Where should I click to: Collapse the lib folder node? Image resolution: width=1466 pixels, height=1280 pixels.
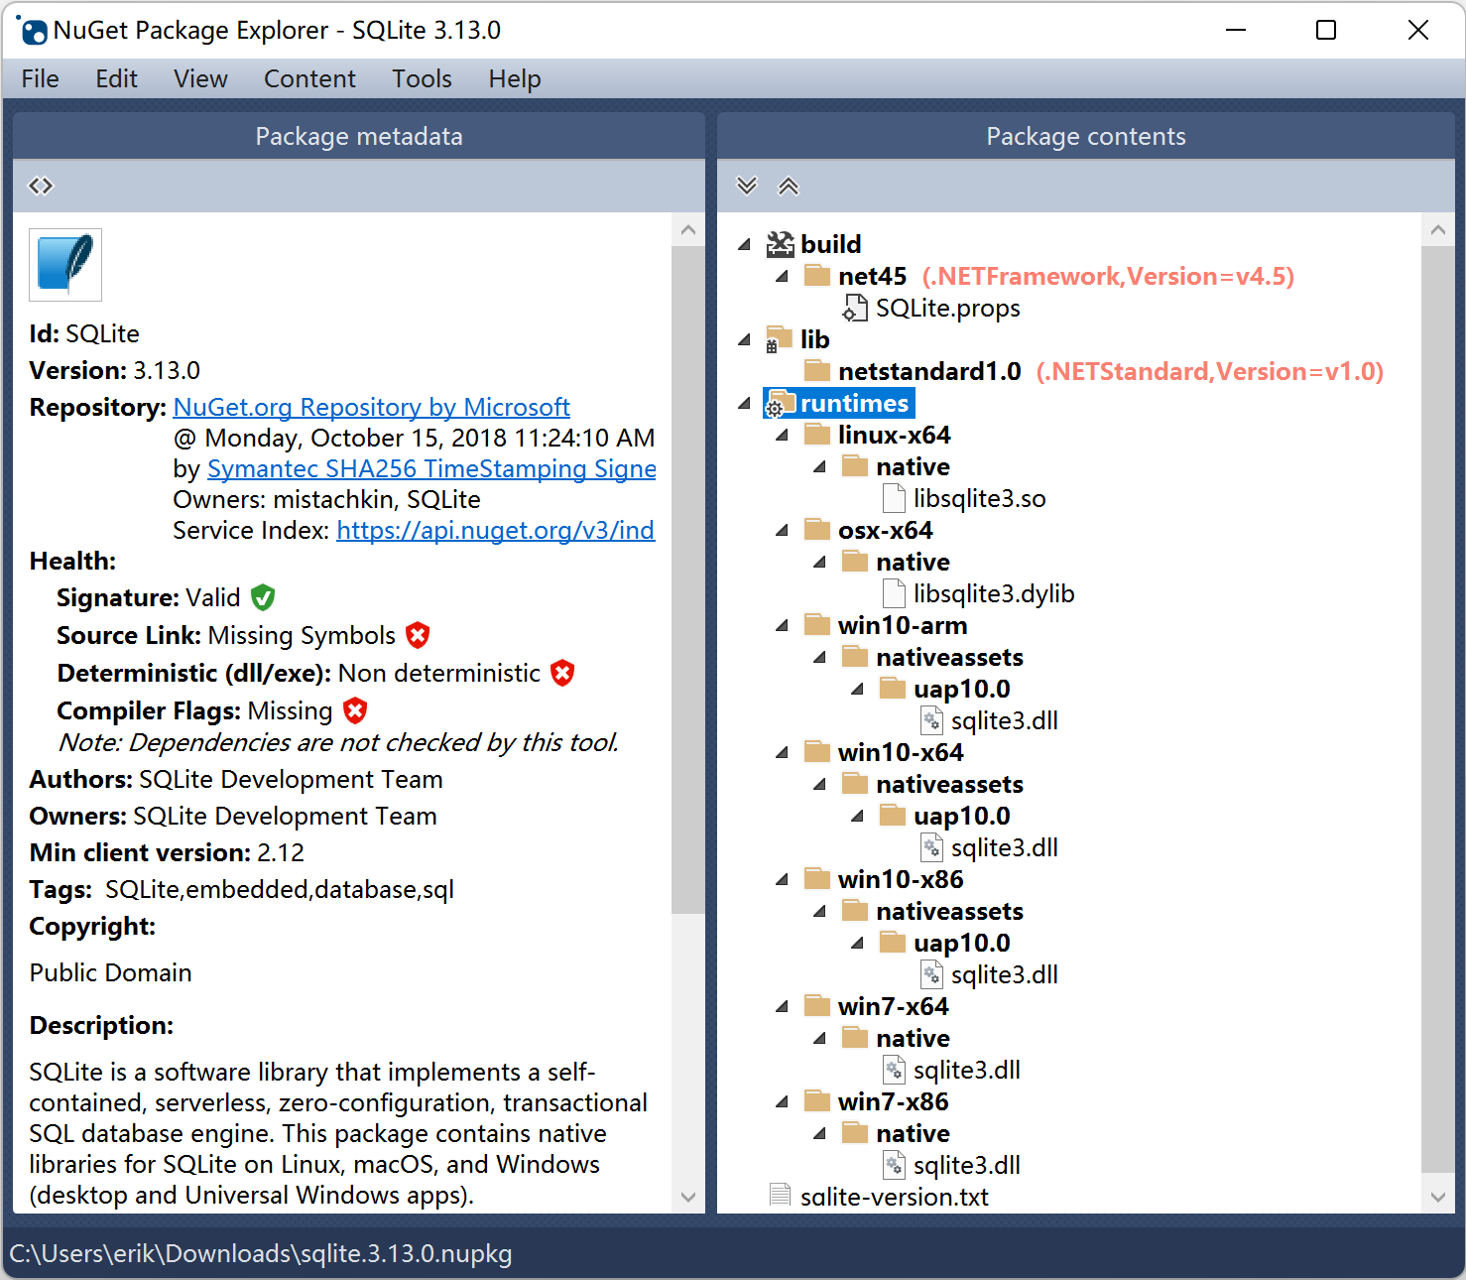tap(745, 339)
